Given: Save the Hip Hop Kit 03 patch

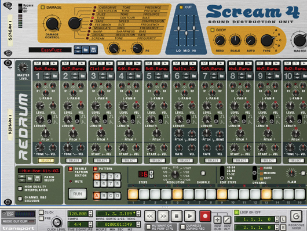Looking at the screenshot, I should pyautogui.click(x=37, y=178).
